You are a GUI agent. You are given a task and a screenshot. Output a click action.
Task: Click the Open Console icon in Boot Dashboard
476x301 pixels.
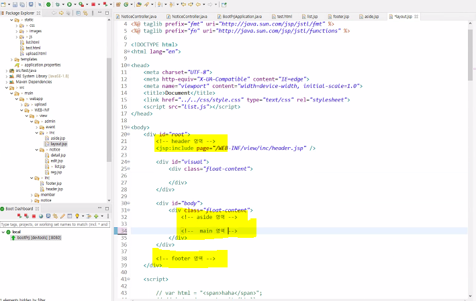point(48,216)
